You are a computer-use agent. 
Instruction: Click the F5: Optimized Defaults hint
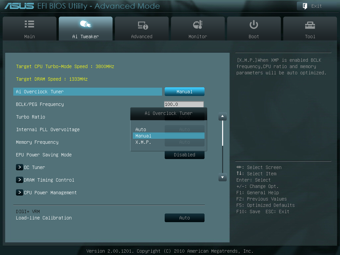point(266,205)
